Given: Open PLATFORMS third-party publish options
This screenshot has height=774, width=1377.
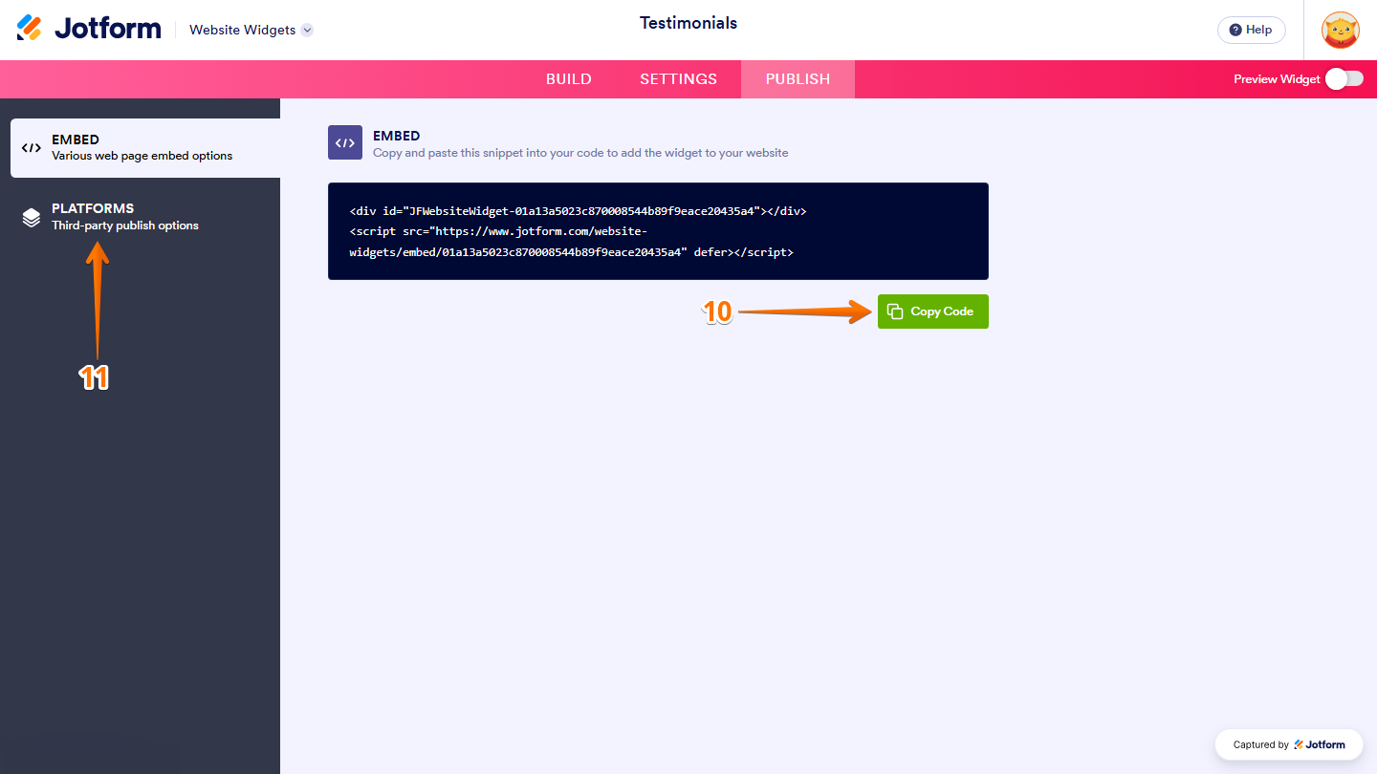Looking at the screenshot, I should [145, 217].
